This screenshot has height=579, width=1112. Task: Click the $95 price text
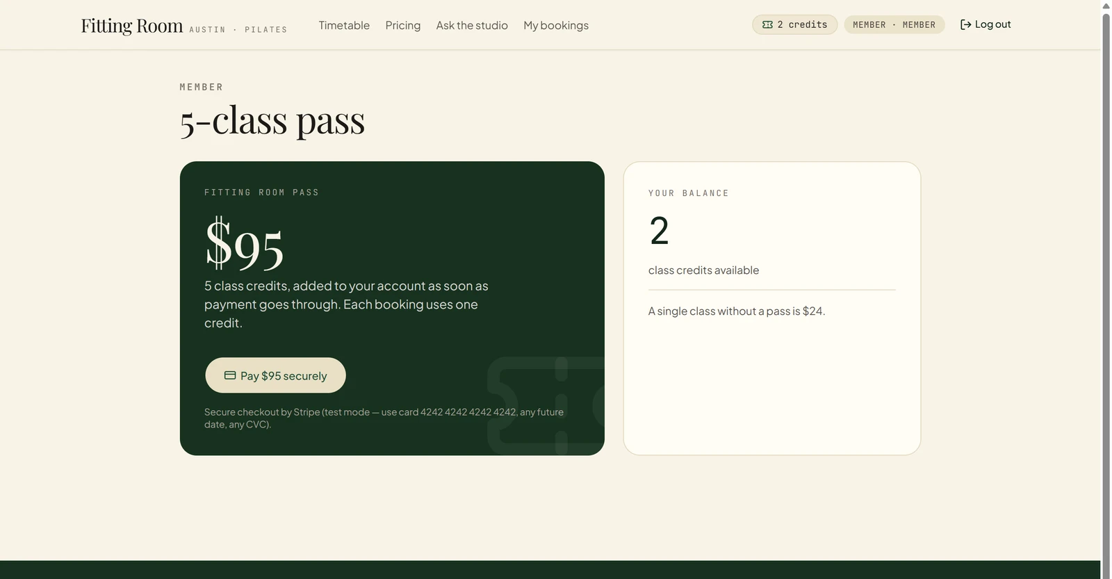pyautogui.click(x=245, y=244)
